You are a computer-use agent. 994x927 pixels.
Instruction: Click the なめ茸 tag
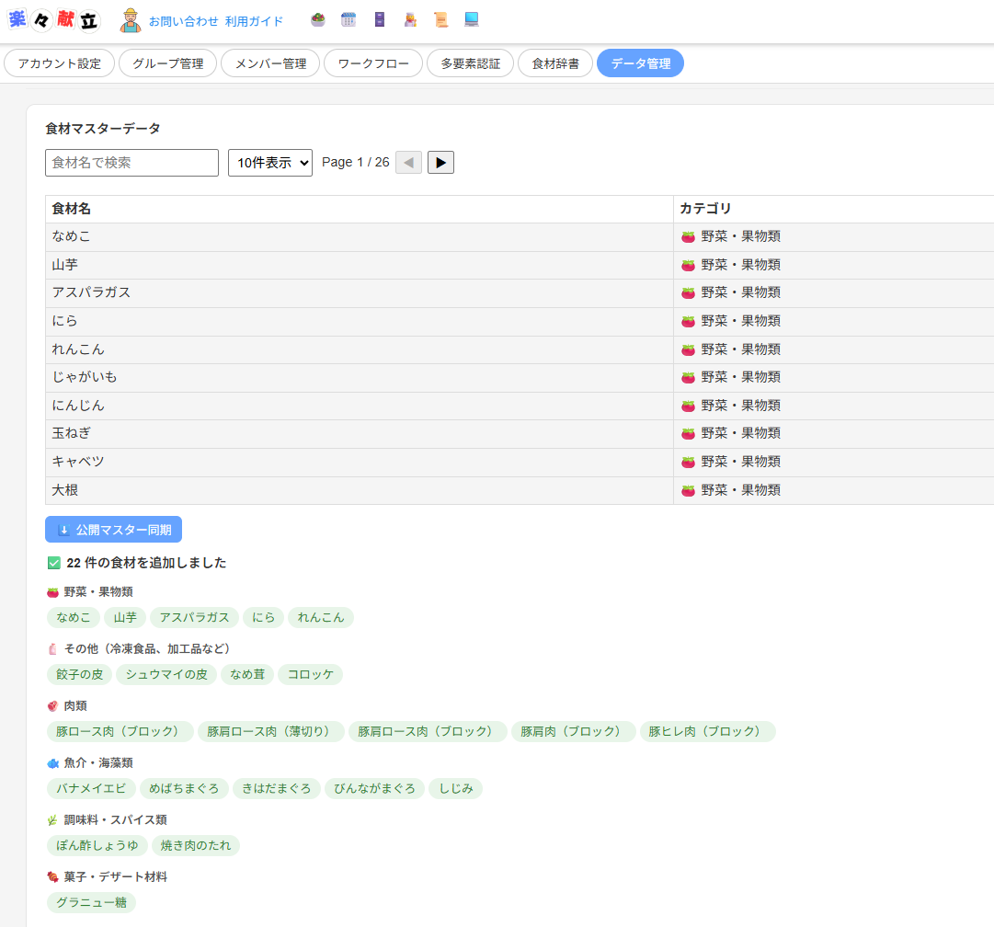coord(247,675)
